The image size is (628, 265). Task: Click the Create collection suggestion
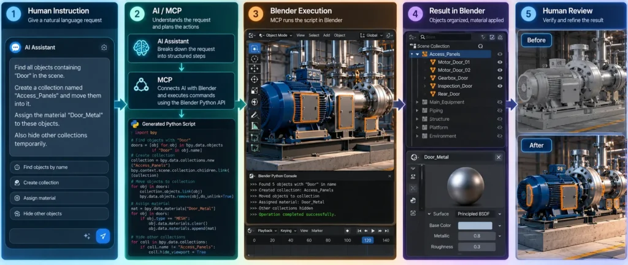click(x=59, y=183)
